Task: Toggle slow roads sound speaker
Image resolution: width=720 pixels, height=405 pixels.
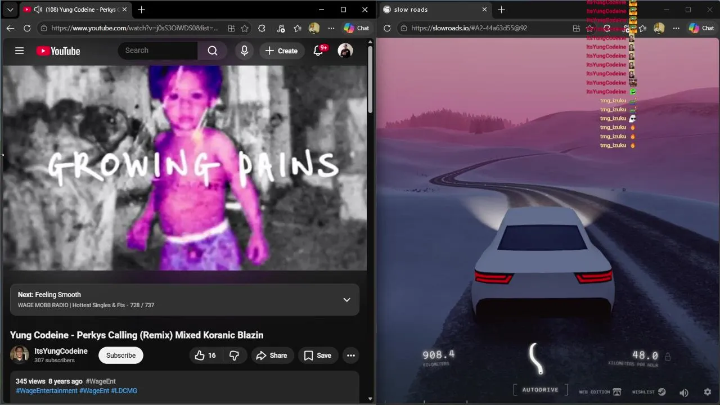Action: click(684, 393)
